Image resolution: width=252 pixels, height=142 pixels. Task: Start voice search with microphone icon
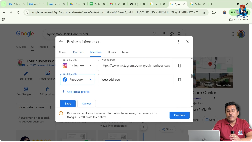pos(164,34)
